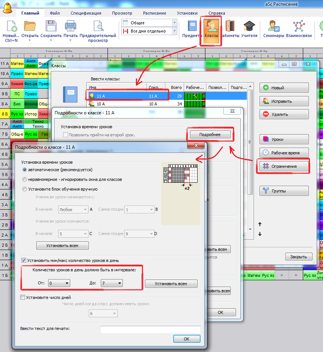Click the Подробнее button

(210, 135)
